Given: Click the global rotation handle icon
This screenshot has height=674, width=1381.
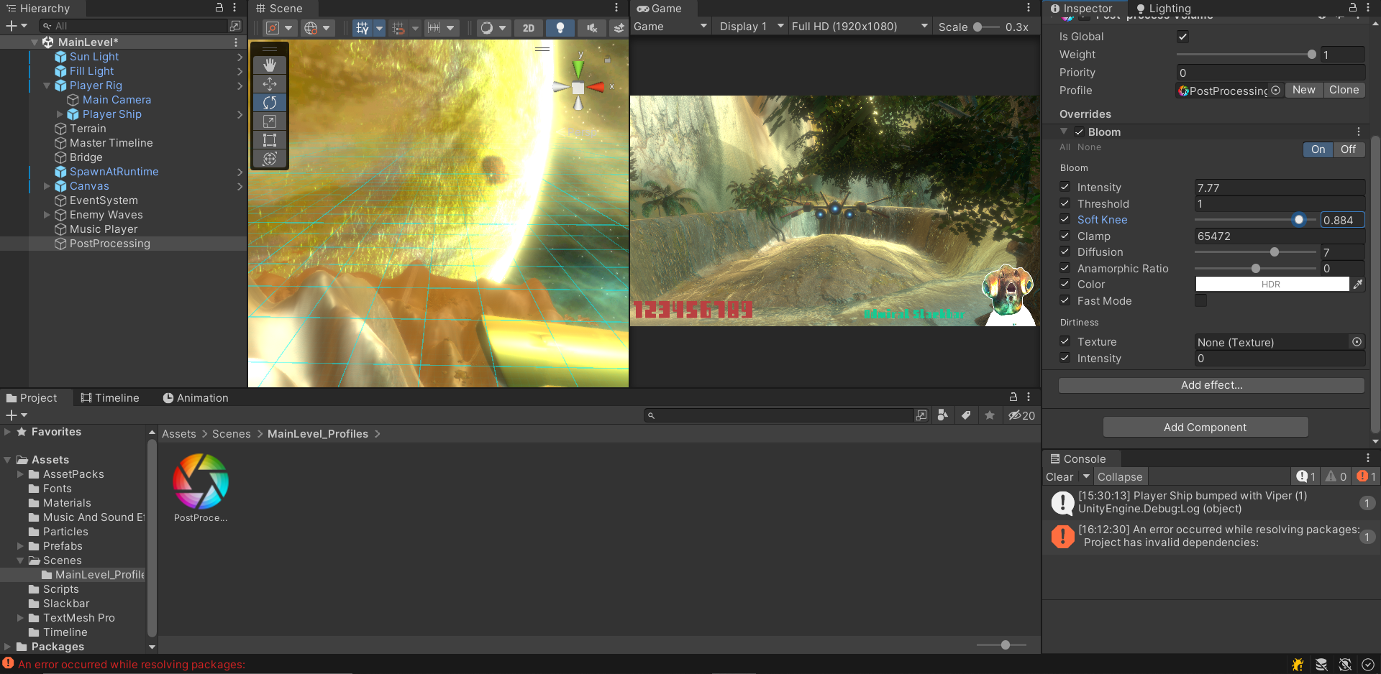Looking at the screenshot, I should click(x=311, y=27).
